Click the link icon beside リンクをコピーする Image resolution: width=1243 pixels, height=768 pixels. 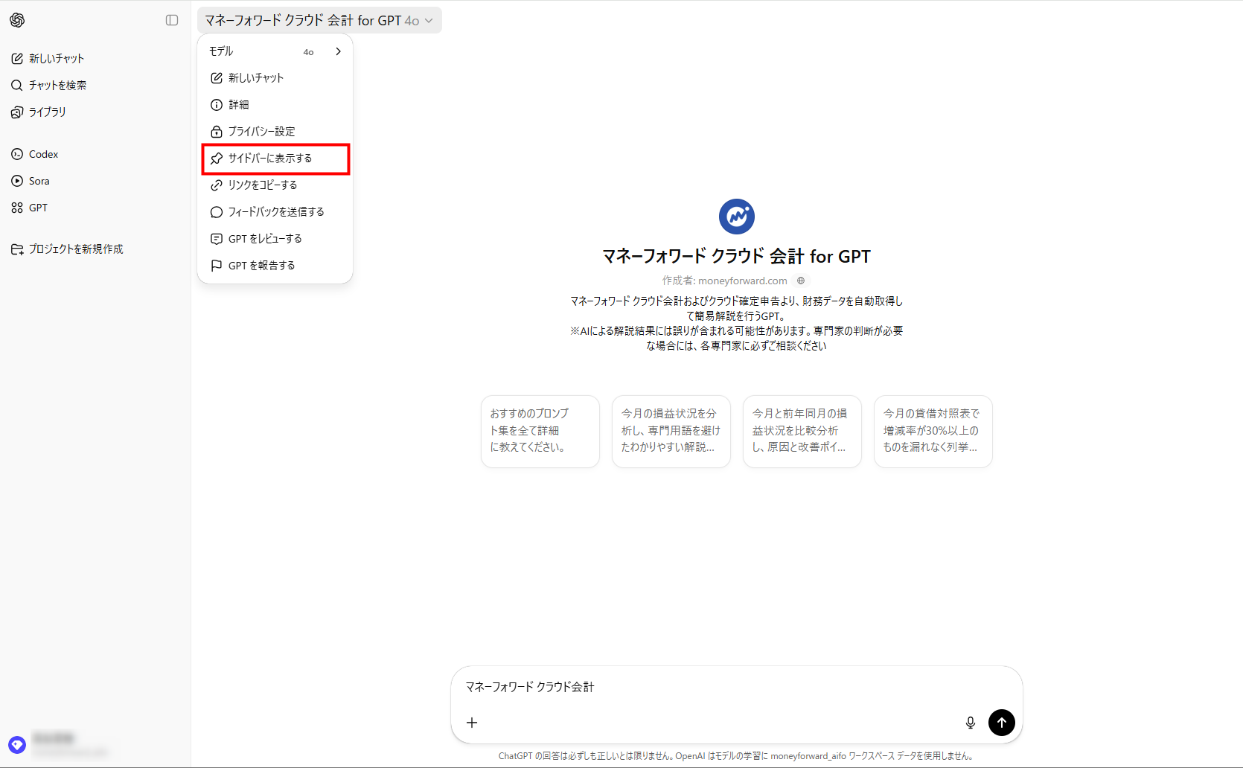pos(217,185)
